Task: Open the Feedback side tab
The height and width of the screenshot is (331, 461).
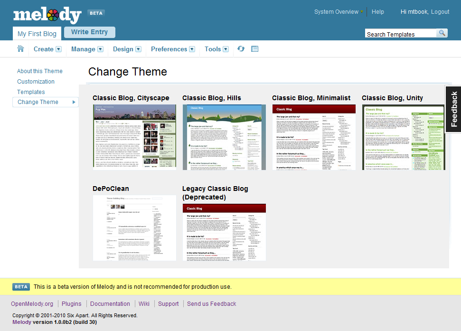Action: point(453,109)
